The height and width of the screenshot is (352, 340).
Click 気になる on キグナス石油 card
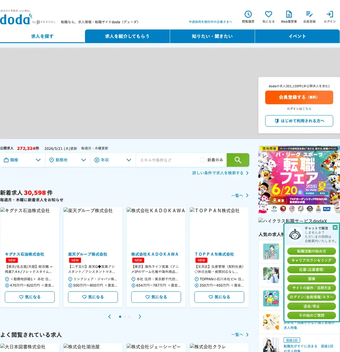click(30, 297)
